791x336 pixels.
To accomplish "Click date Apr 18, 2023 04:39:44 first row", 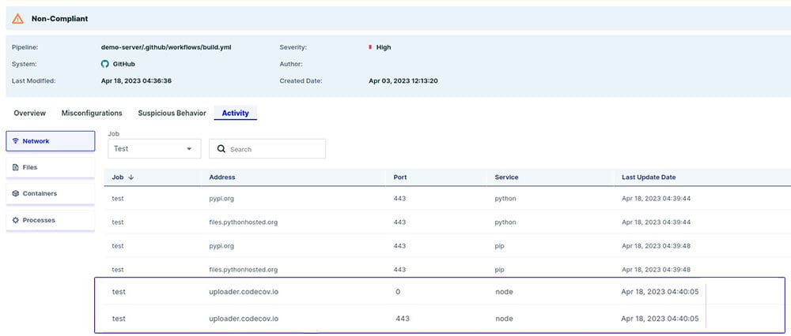I will click(x=656, y=199).
